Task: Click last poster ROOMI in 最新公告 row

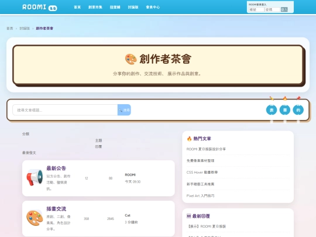Action: pyautogui.click(x=130, y=175)
